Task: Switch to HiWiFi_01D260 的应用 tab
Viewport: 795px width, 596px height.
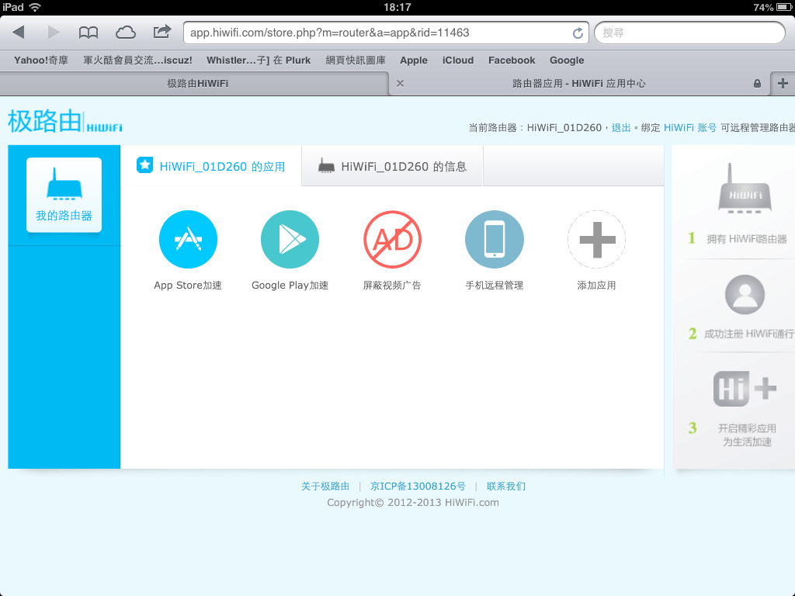Action: click(x=211, y=166)
